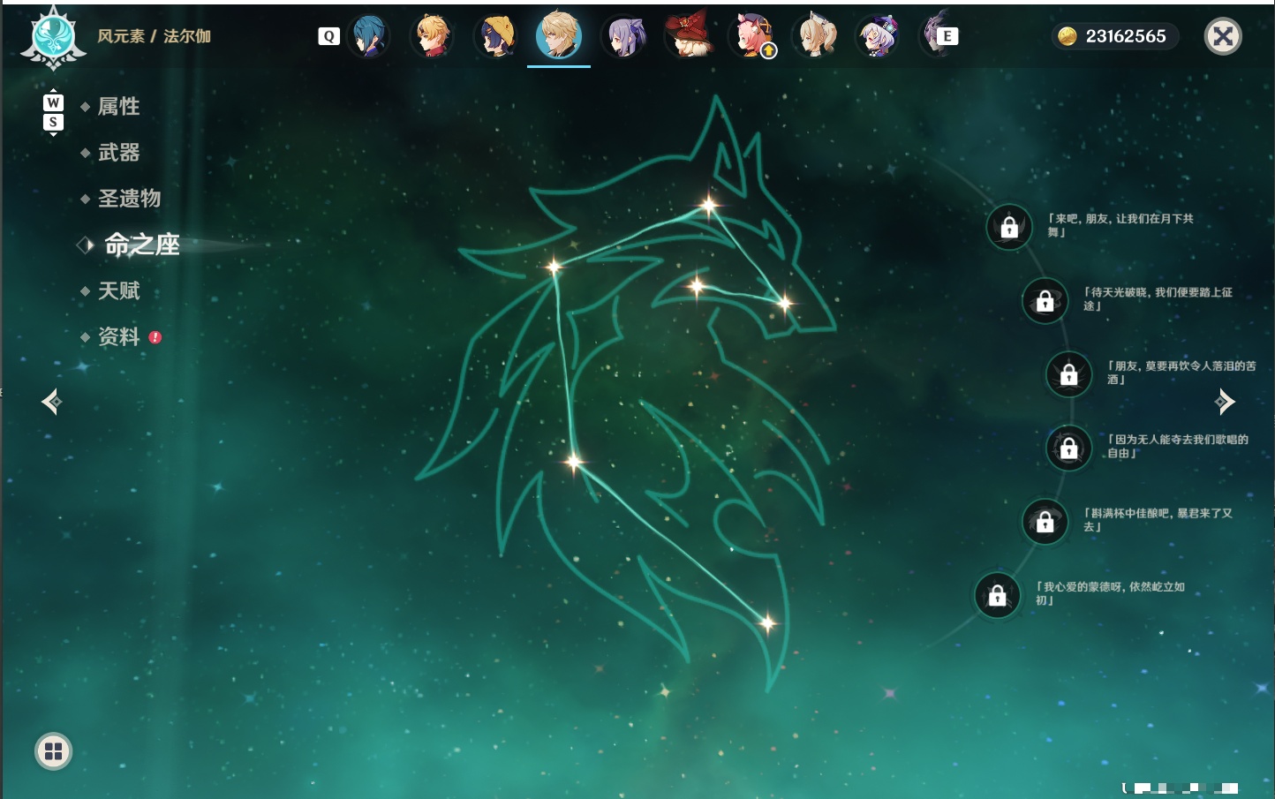Click the Anemo element emblem icon
This screenshot has height=799, width=1275.
pyautogui.click(x=53, y=37)
